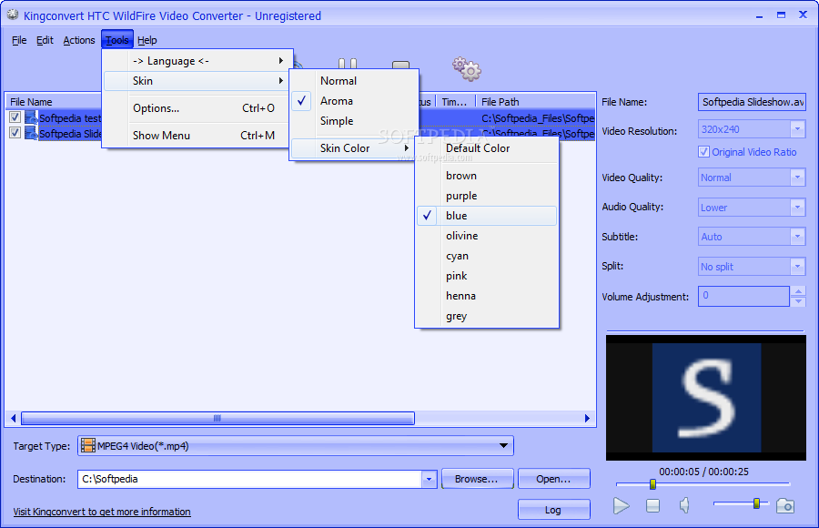Choose purple skin color
Image resolution: width=819 pixels, height=528 pixels.
[x=487, y=196]
